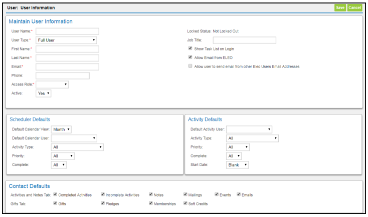Open Activity Defaults Priority dropdown

click(x=238, y=147)
